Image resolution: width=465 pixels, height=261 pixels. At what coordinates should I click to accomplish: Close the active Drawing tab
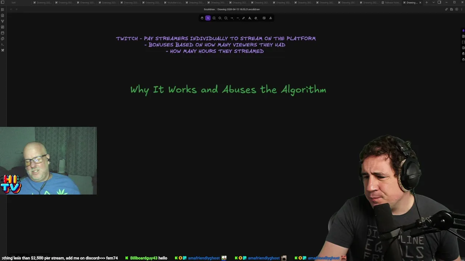pyautogui.click(x=420, y=3)
